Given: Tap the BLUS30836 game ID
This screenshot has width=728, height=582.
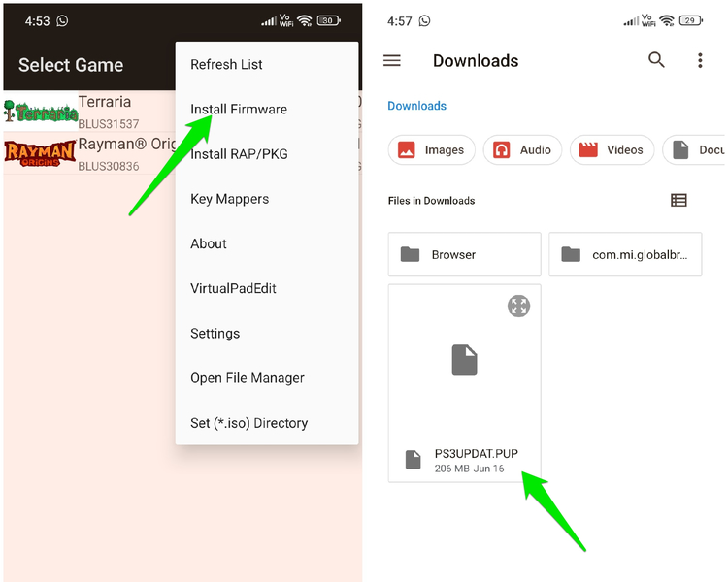Looking at the screenshot, I should coord(108,166).
